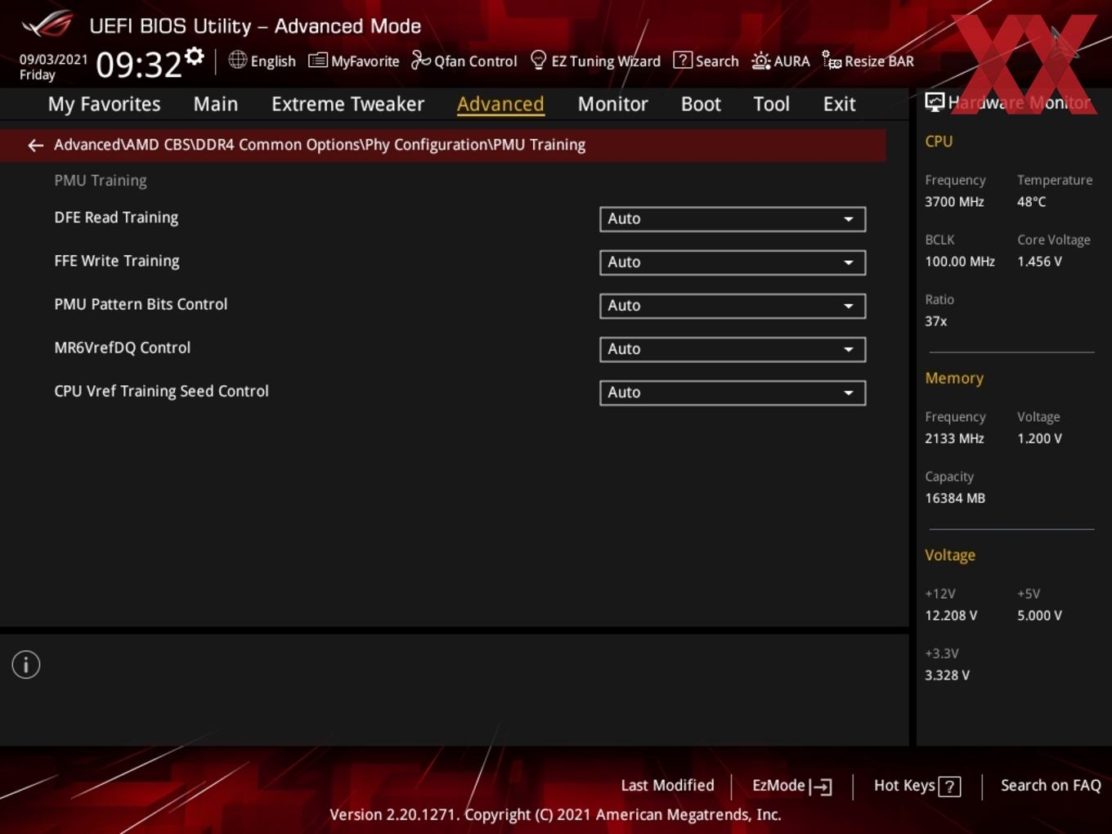1112x834 pixels.
Task: Click the +3.3V value 3.328 V
Action: coord(947,675)
